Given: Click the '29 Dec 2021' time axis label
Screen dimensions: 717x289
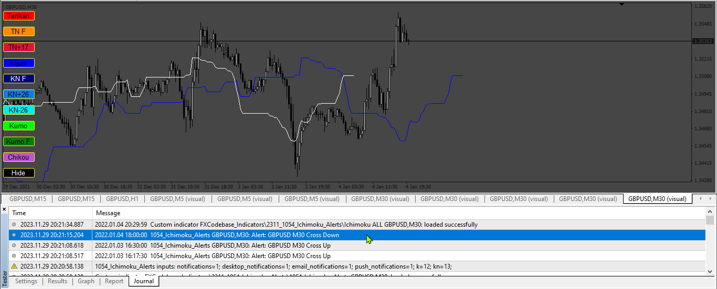Looking at the screenshot, I should pyautogui.click(x=16, y=186).
